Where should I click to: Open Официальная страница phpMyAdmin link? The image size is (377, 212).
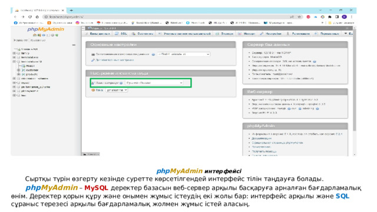click(x=277, y=143)
